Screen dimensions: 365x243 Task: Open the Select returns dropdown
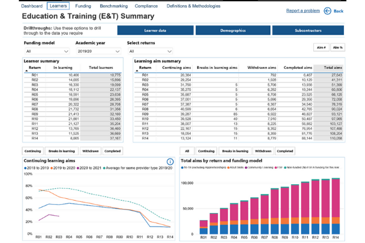tap(150, 51)
